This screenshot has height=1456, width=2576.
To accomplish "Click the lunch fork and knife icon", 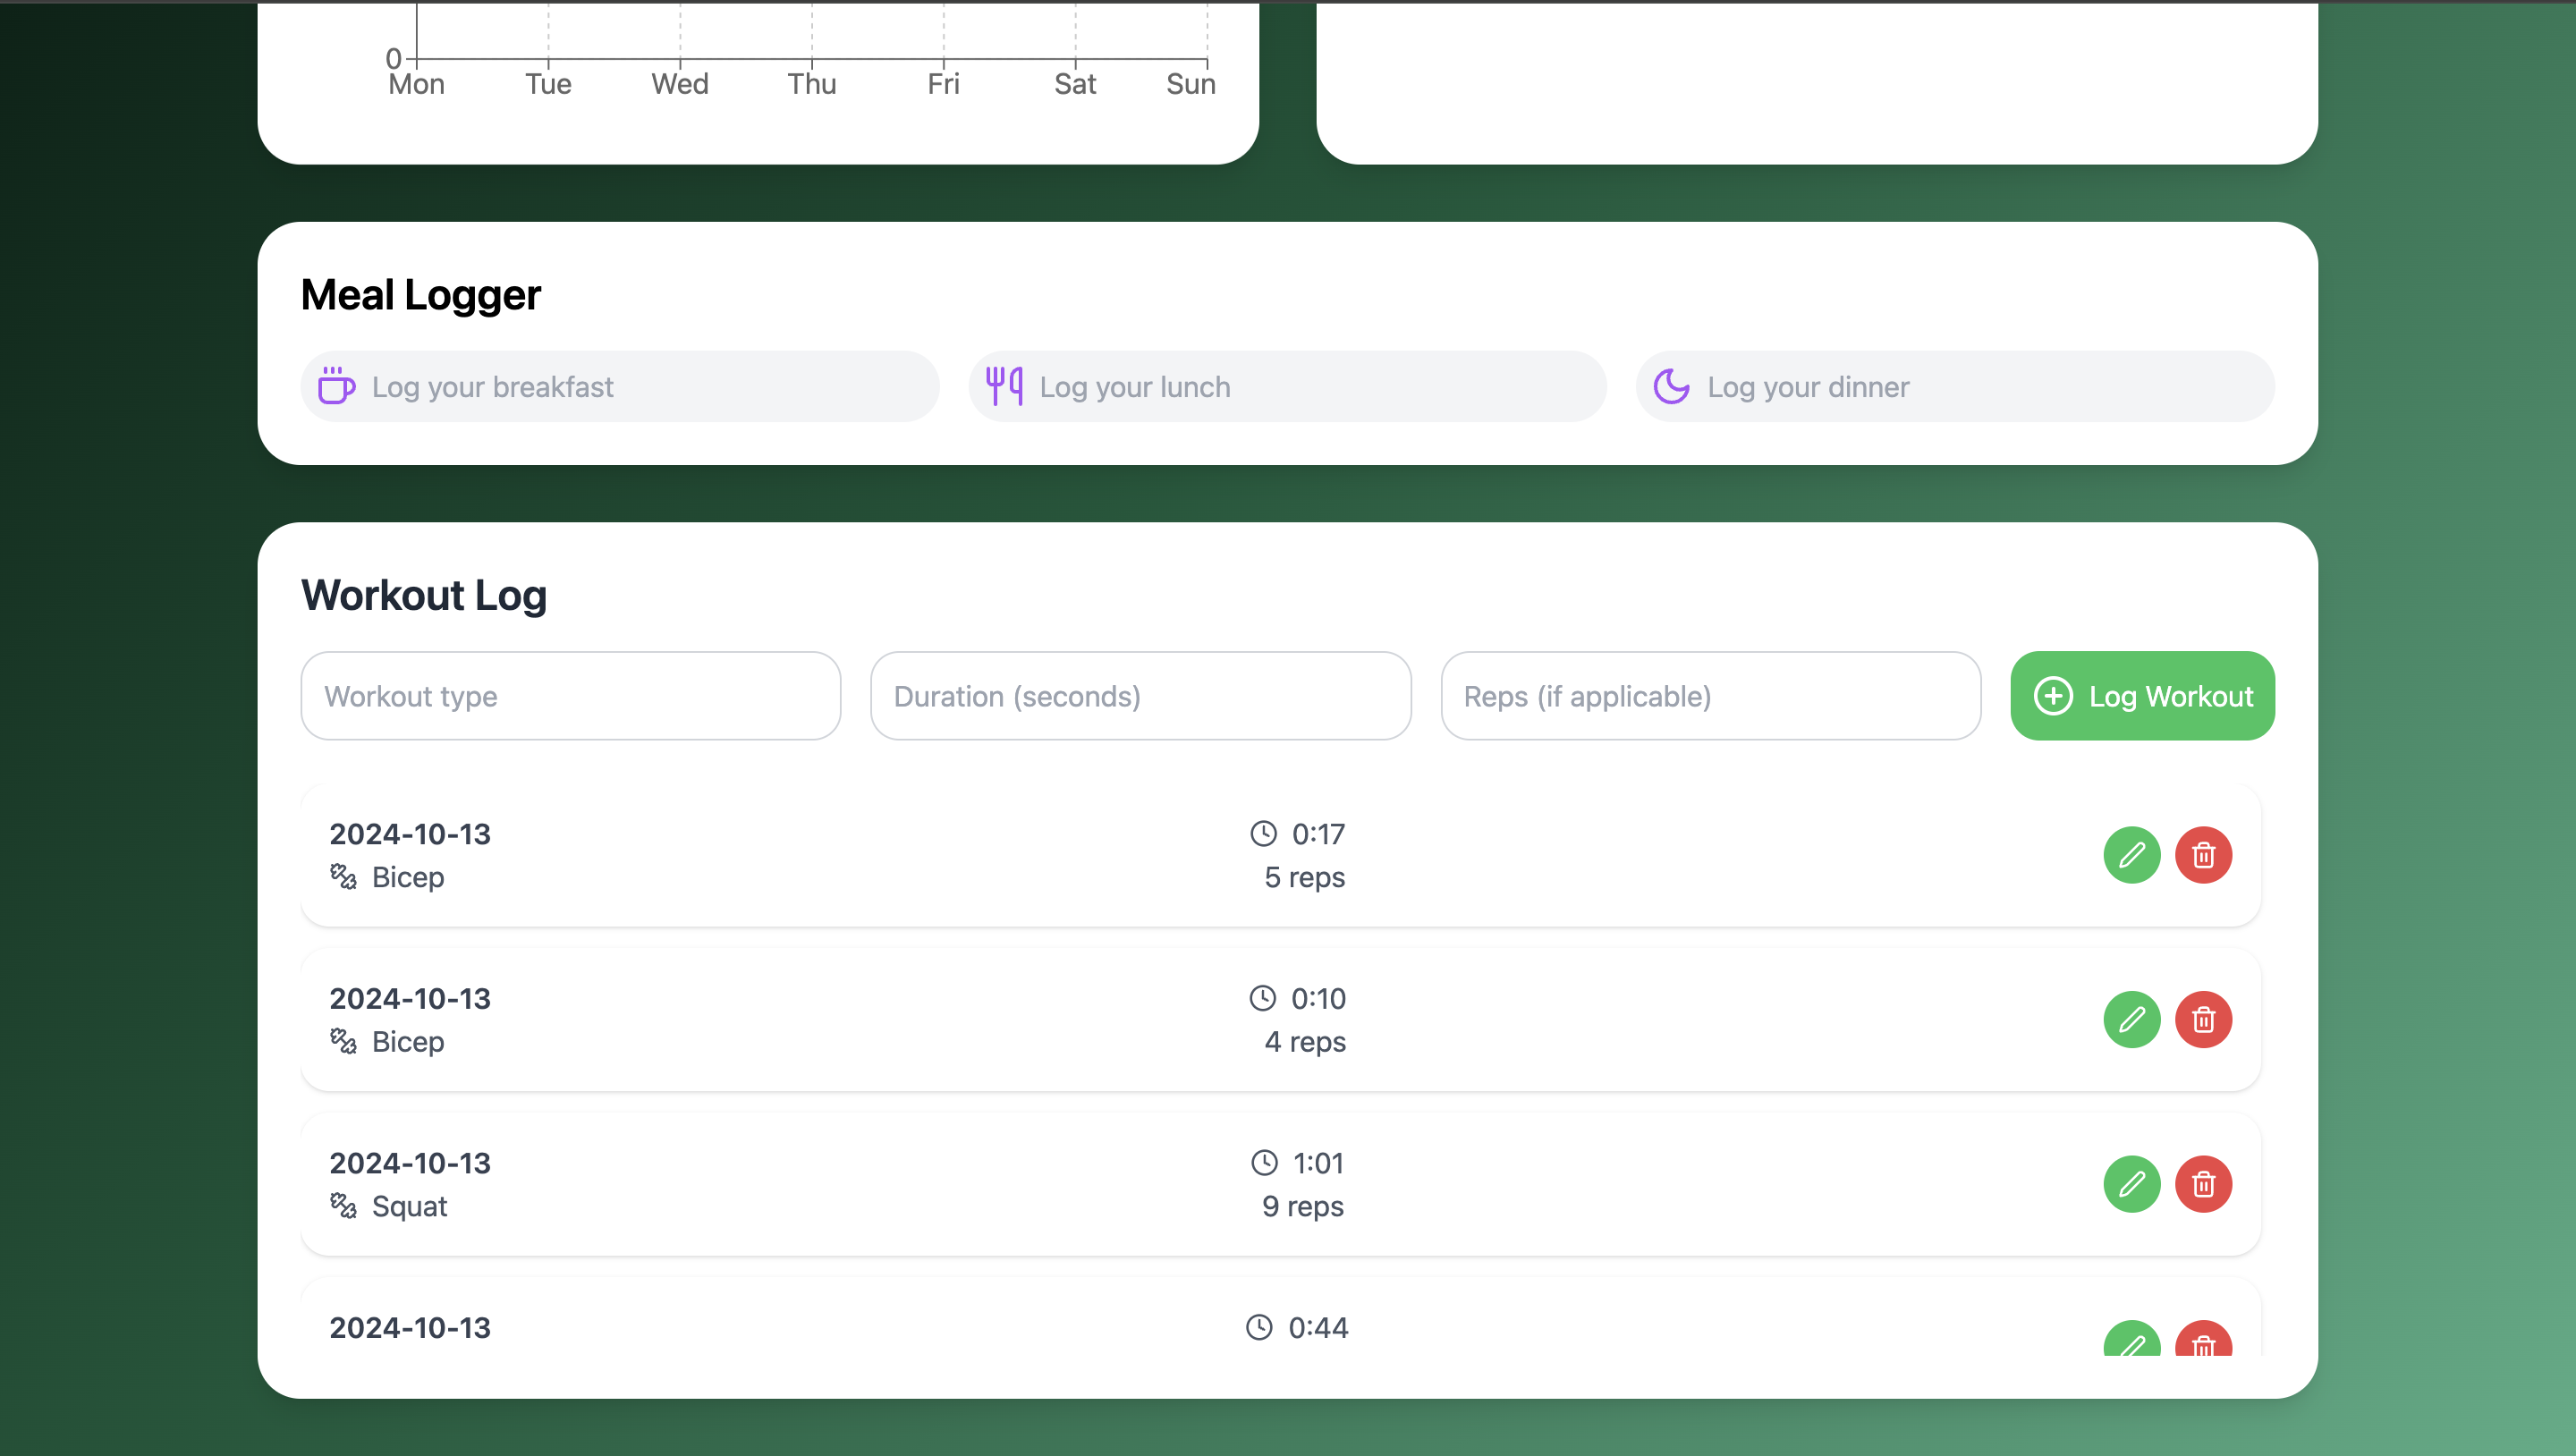I will (x=1004, y=386).
